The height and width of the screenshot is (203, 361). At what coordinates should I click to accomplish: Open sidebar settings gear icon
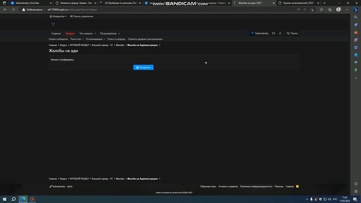click(x=356, y=192)
